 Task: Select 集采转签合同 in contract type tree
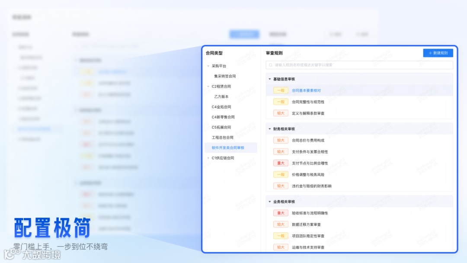click(x=225, y=76)
